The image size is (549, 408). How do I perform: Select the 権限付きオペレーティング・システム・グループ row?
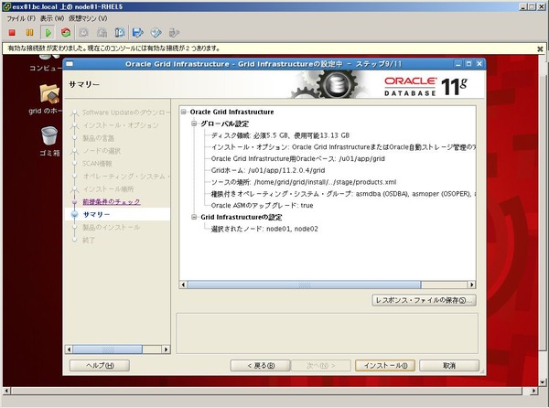tap(343, 194)
